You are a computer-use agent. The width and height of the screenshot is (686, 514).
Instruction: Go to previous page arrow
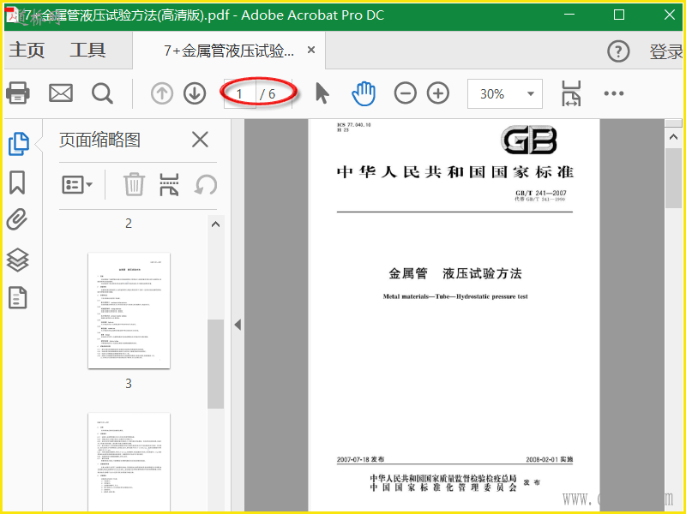pos(162,93)
